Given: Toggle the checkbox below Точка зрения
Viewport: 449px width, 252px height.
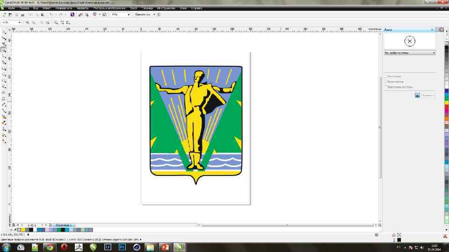Looking at the screenshot, I should click(386, 87).
